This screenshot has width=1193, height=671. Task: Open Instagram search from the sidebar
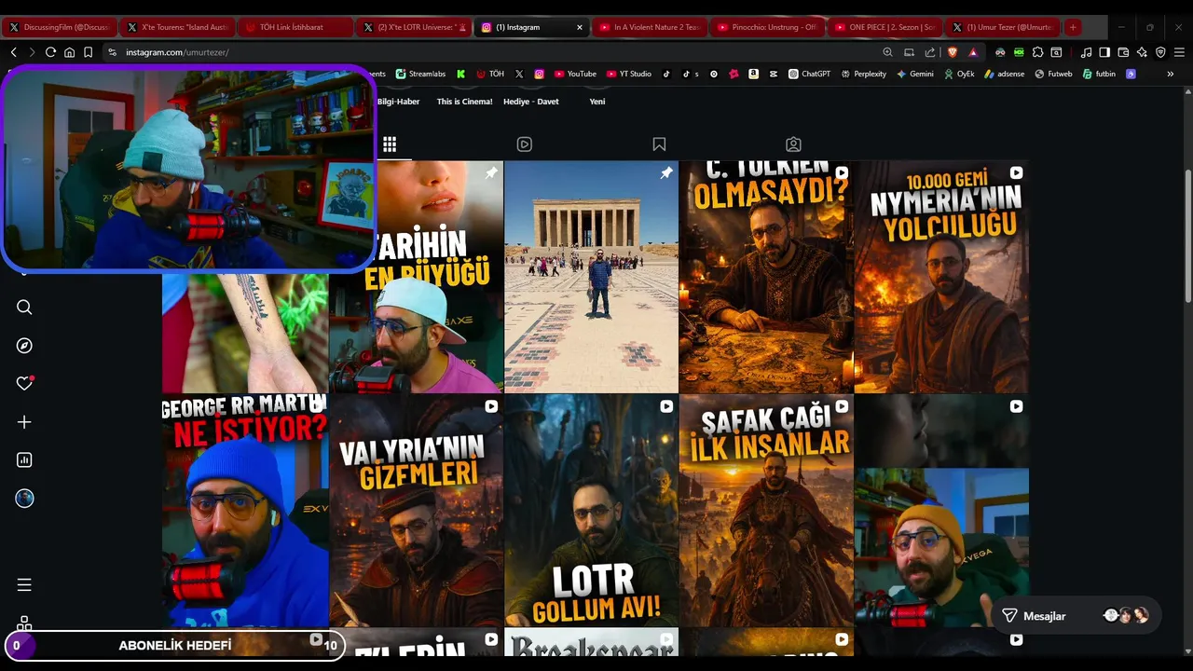[x=24, y=308]
